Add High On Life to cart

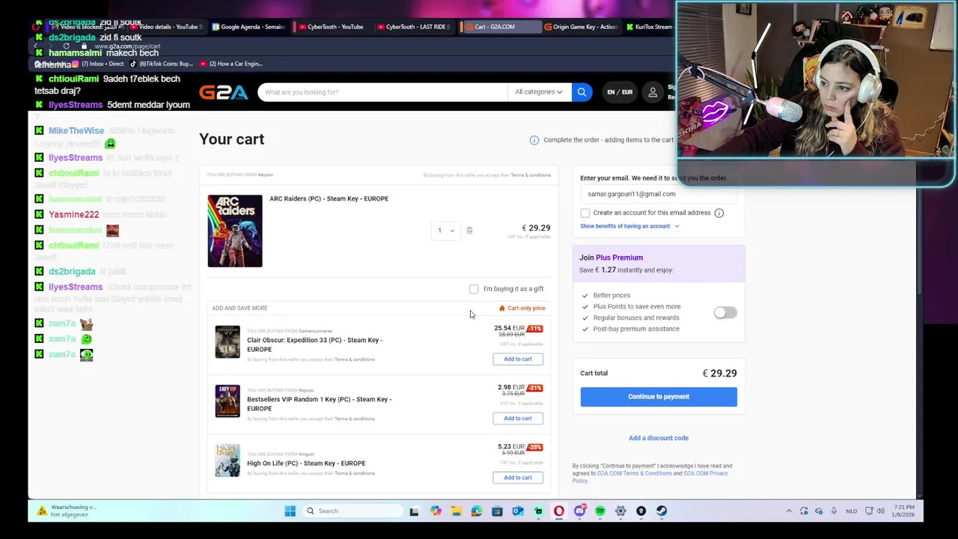click(x=518, y=478)
